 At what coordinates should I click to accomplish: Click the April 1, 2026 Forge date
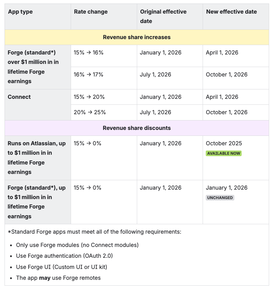(x=222, y=53)
